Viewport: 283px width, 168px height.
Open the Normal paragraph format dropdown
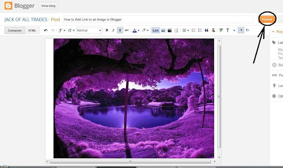pyautogui.click(x=89, y=31)
